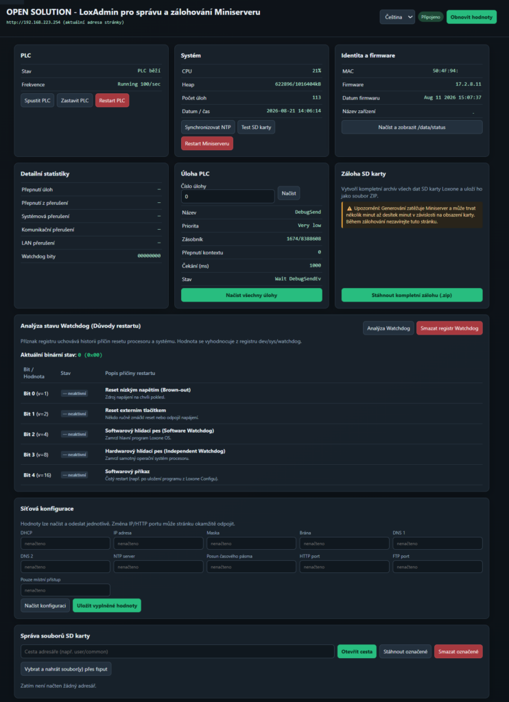Click the Analýza Watchdog button
This screenshot has height=702, width=509.
point(388,328)
